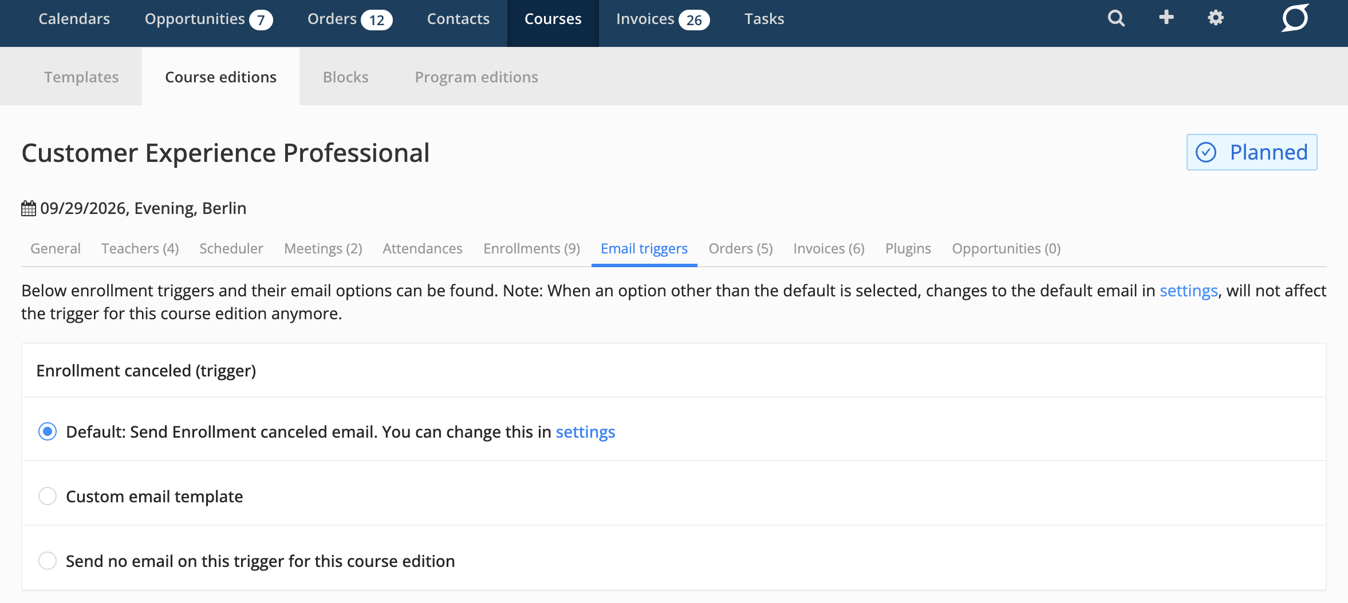
Task: Open the search magnifier icon
Action: click(1116, 18)
